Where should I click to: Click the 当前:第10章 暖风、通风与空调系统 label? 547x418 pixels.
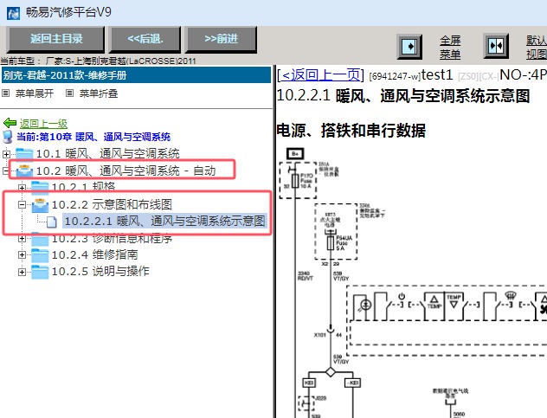pos(93,137)
